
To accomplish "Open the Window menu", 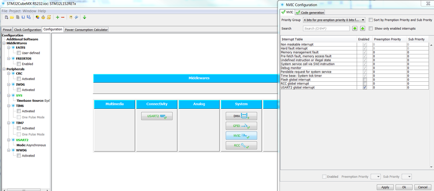I will click(29, 11).
